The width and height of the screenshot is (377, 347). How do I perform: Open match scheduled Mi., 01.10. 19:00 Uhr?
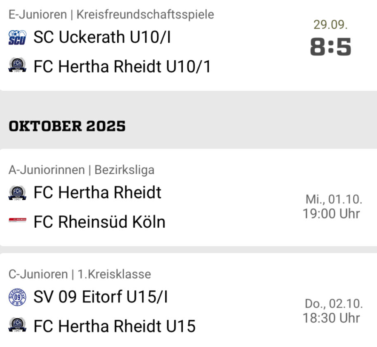pyautogui.click(x=332, y=207)
